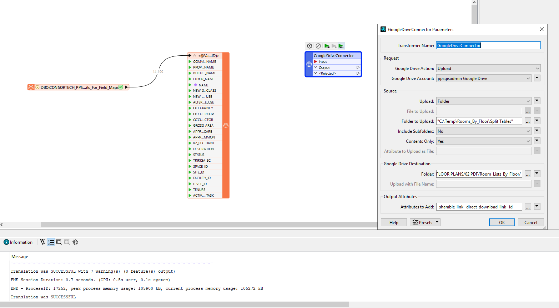Click stacked layers icon on orange writer bar
This screenshot has height=308, width=559.
click(226, 125)
